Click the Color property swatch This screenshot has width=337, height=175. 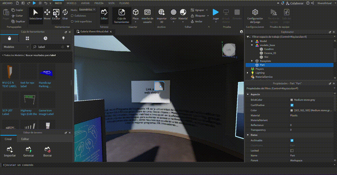tap(292, 110)
